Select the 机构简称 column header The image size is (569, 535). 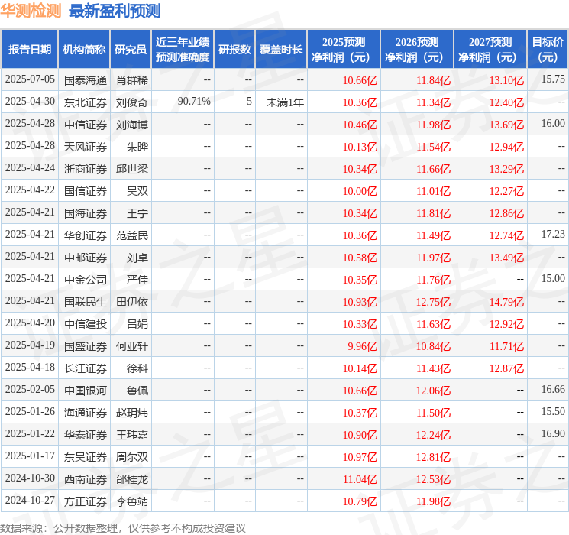pos(84,50)
